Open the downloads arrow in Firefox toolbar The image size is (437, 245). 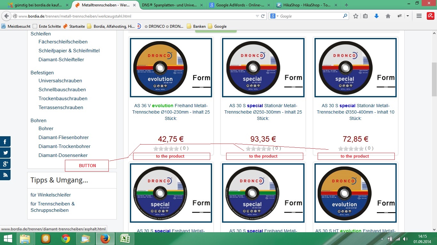[377, 16]
